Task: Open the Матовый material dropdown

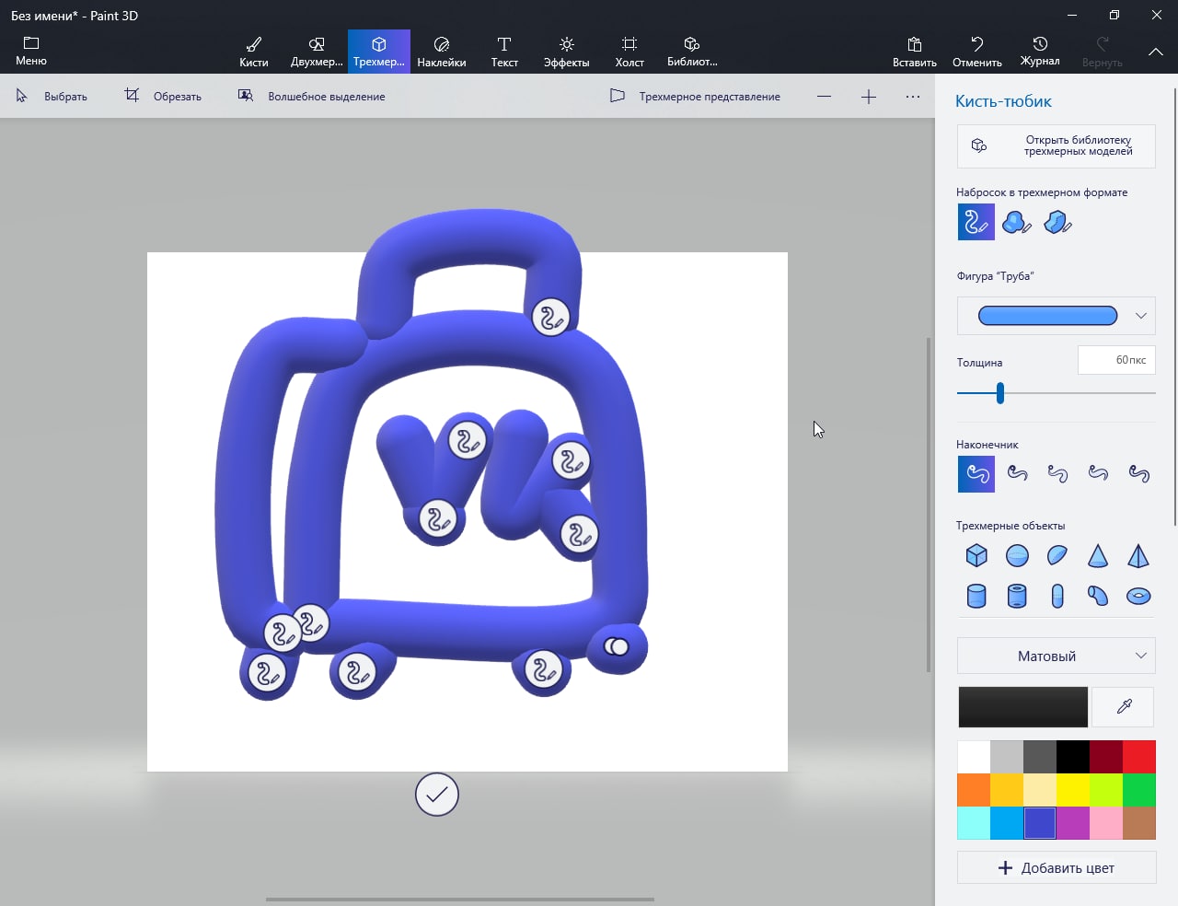Action: click(x=1056, y=656)
